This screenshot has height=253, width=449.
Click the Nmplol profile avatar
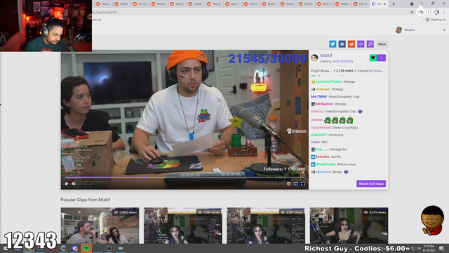click(398, 30)
